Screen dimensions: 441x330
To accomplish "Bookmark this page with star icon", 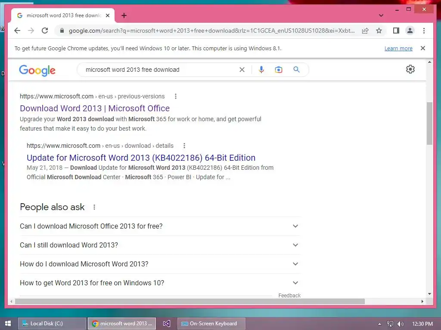I will (379, 31).
